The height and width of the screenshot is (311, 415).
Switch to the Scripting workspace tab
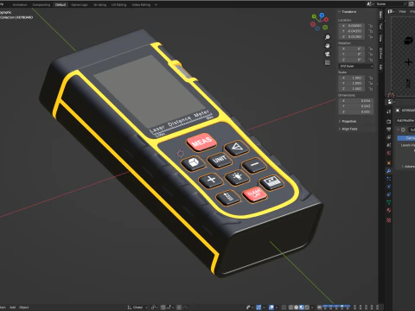pos(99,4)
